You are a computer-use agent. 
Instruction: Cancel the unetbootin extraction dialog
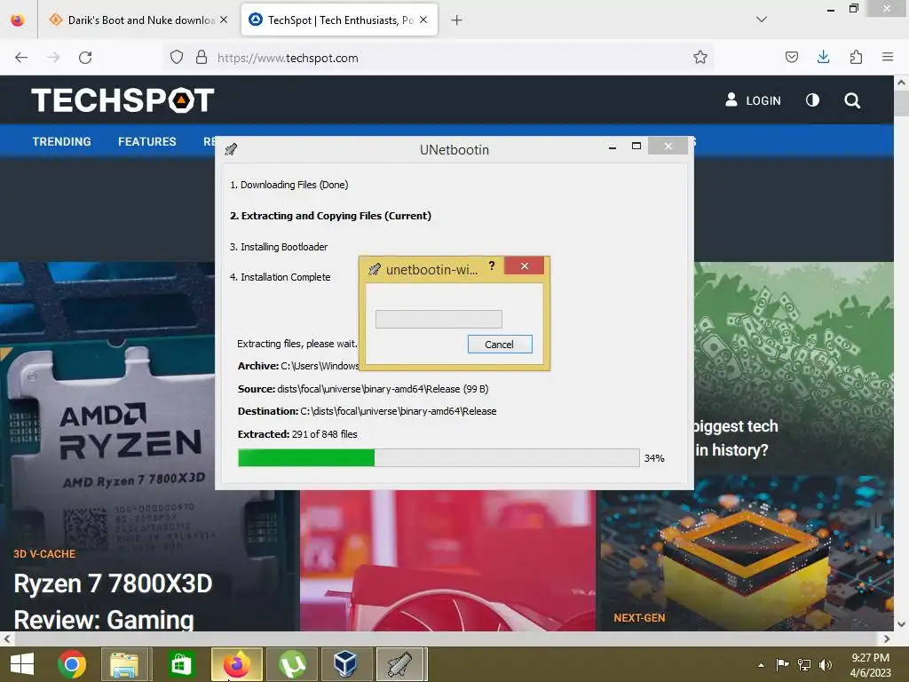point(500,345)
